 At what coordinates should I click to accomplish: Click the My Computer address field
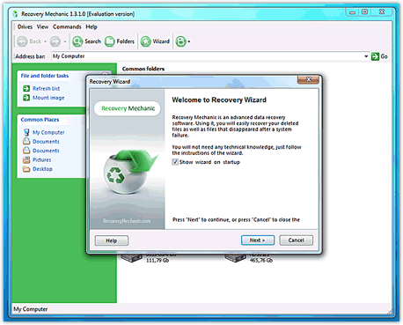(208, 56)
